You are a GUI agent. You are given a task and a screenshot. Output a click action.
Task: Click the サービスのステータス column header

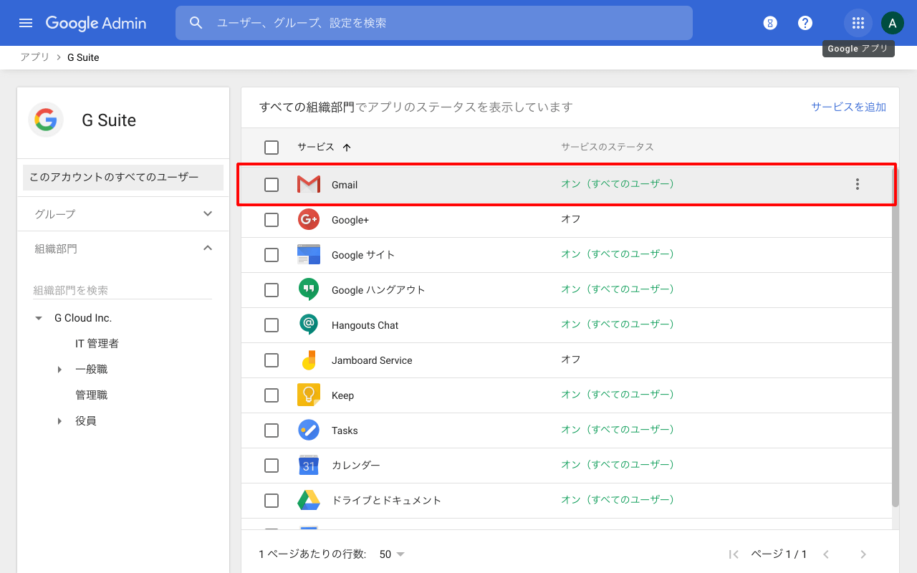tap(608, 147)
